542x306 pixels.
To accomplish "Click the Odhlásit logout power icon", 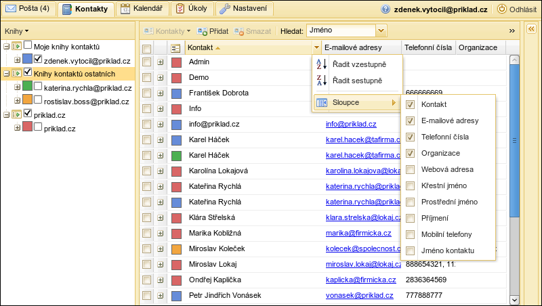I will coord(502,9).
